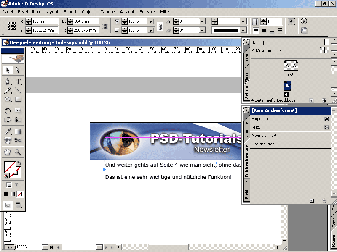The width and height of the screenshot is (337, 252).
Task: Select the Button tool
Action: (8, 140)
